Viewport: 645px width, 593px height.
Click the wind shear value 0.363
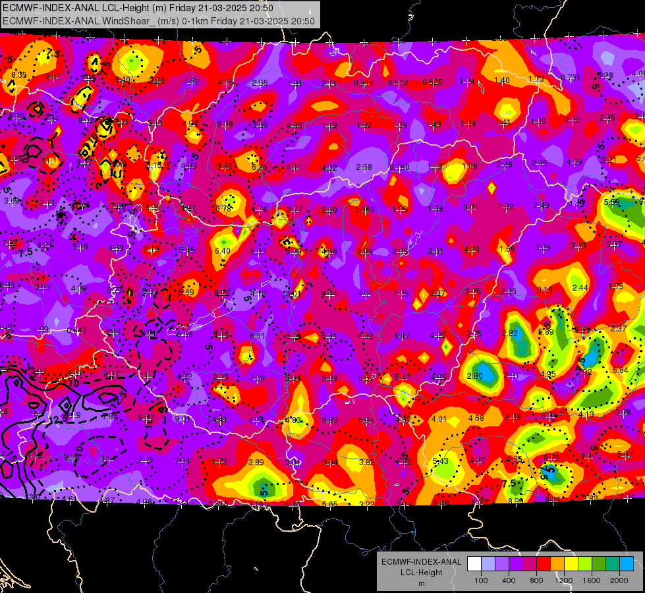click(365, 210)
